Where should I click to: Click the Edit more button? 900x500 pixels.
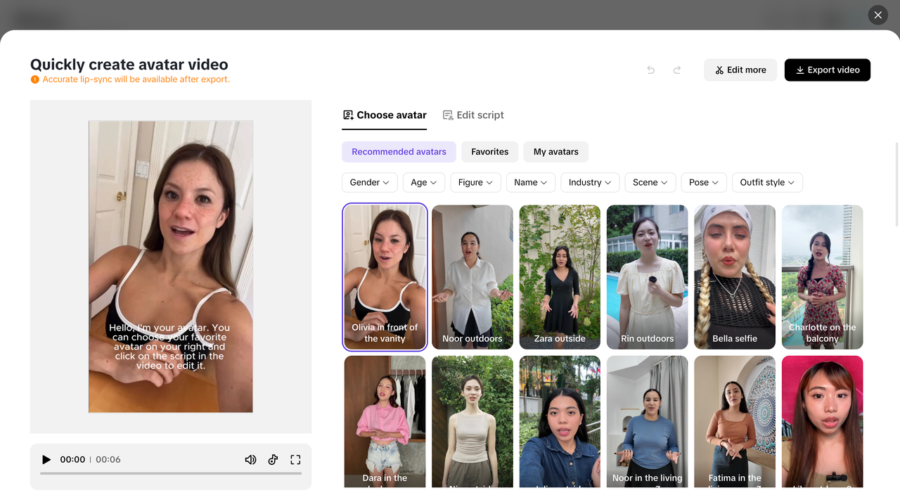click(740, 70)
